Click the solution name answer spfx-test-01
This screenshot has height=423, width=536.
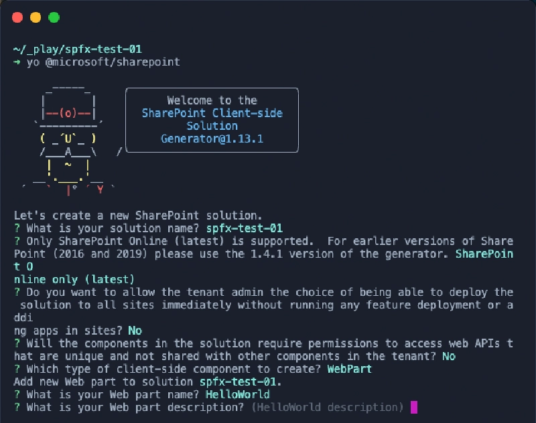pyautogui.click(x=250, y=228)
